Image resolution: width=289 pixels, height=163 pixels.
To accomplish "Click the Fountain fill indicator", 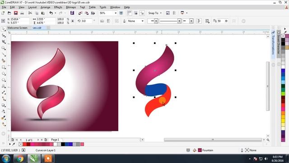I will click(x=205, y=150).
